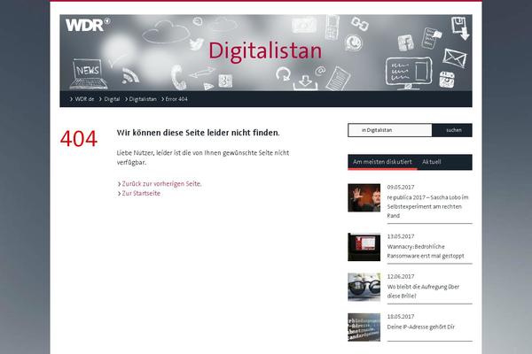Click the 'Liebe Nutzer' paragraph text
532x354 pixels.
coord(203,158)
